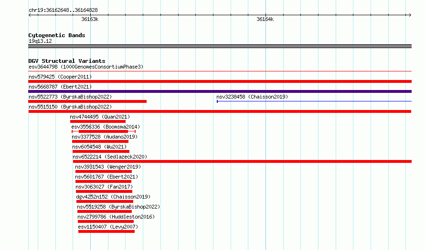Open nsv3063027 (Fan2017) label
Screen dimensions: 425x250
click(104, 187)
